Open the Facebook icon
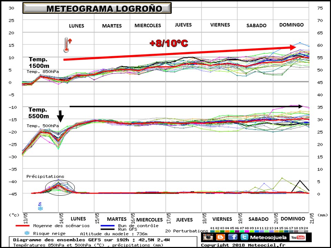This screenshot has height=248, width=331. point(233,237)
